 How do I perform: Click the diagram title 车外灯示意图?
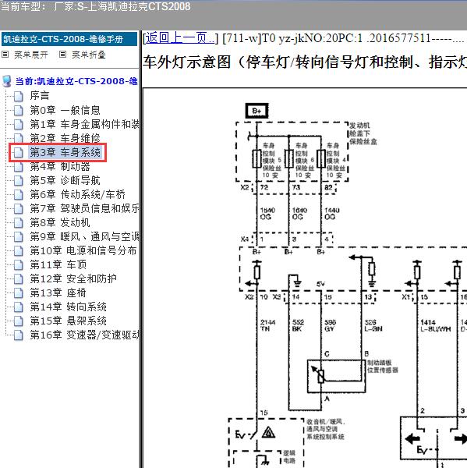(x=305, y=62)
